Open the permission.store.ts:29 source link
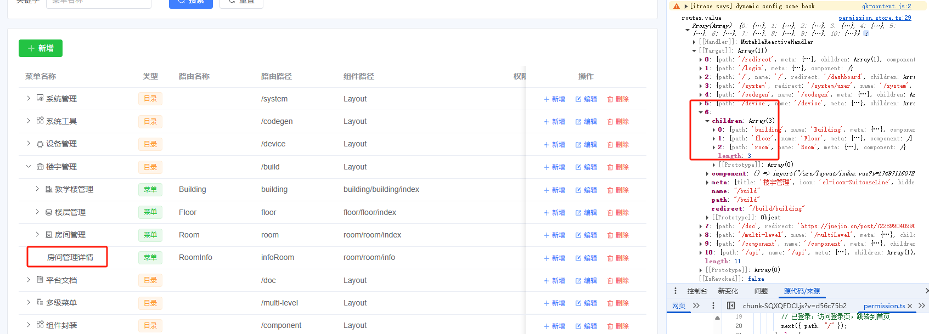 [875, 18]
